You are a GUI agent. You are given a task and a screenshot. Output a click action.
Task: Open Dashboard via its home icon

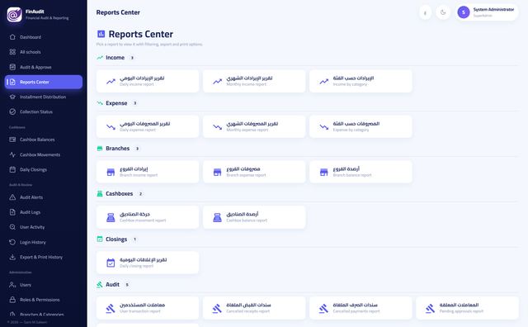click(x=12, y=37)
